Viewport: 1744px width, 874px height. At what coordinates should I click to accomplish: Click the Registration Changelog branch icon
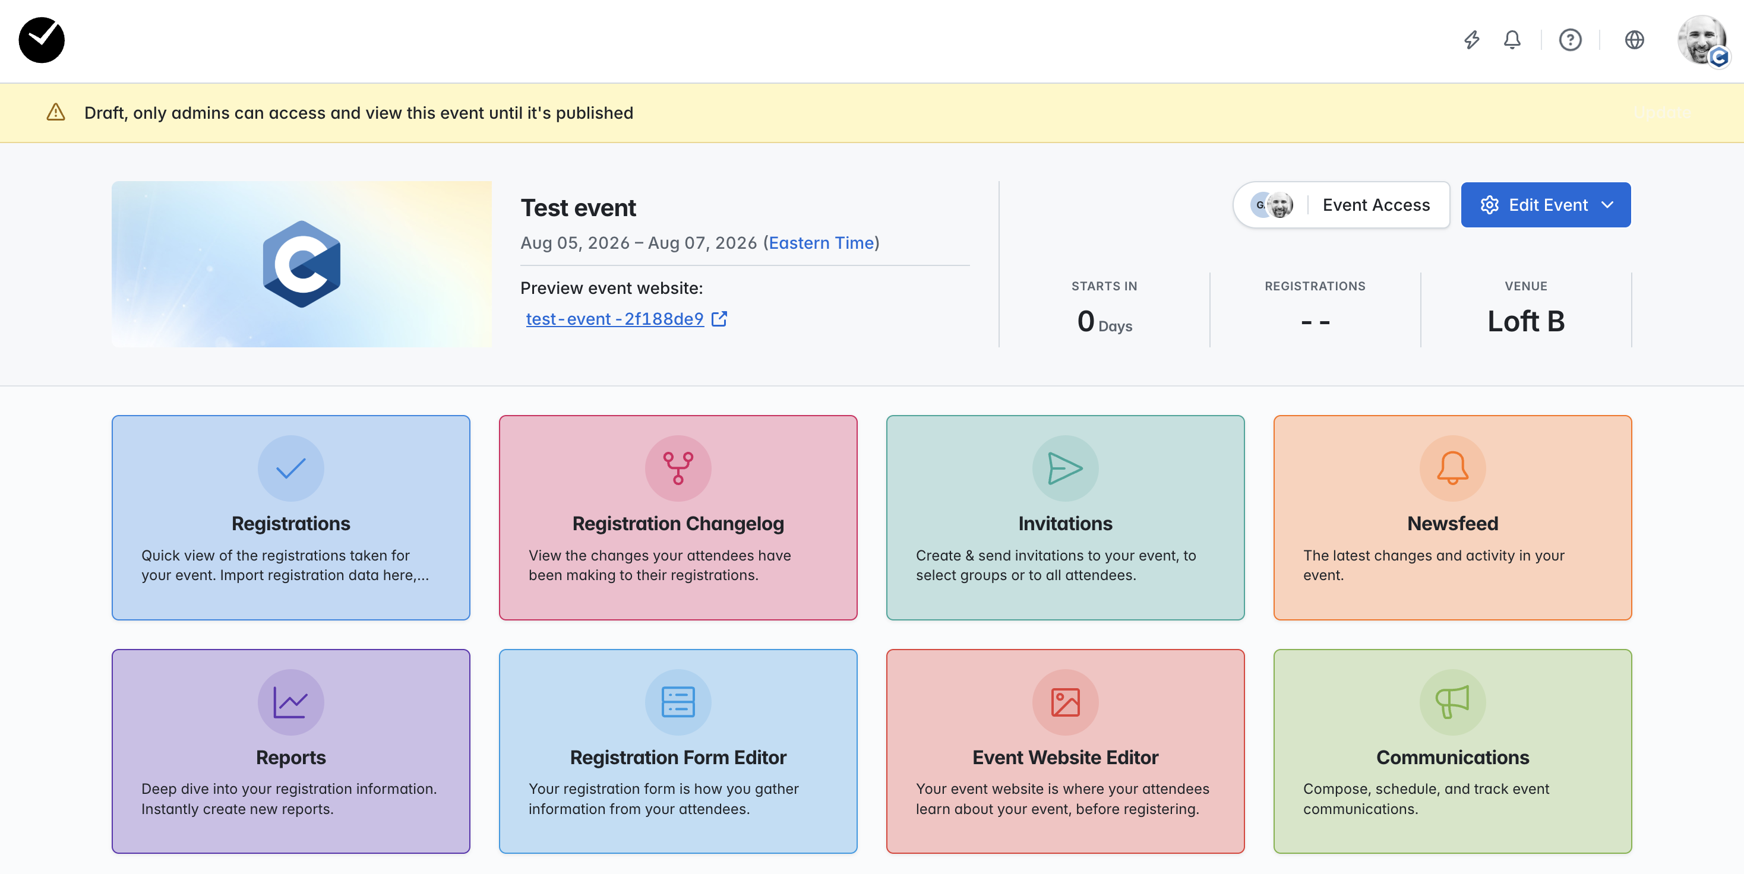(x=678, y=468)
